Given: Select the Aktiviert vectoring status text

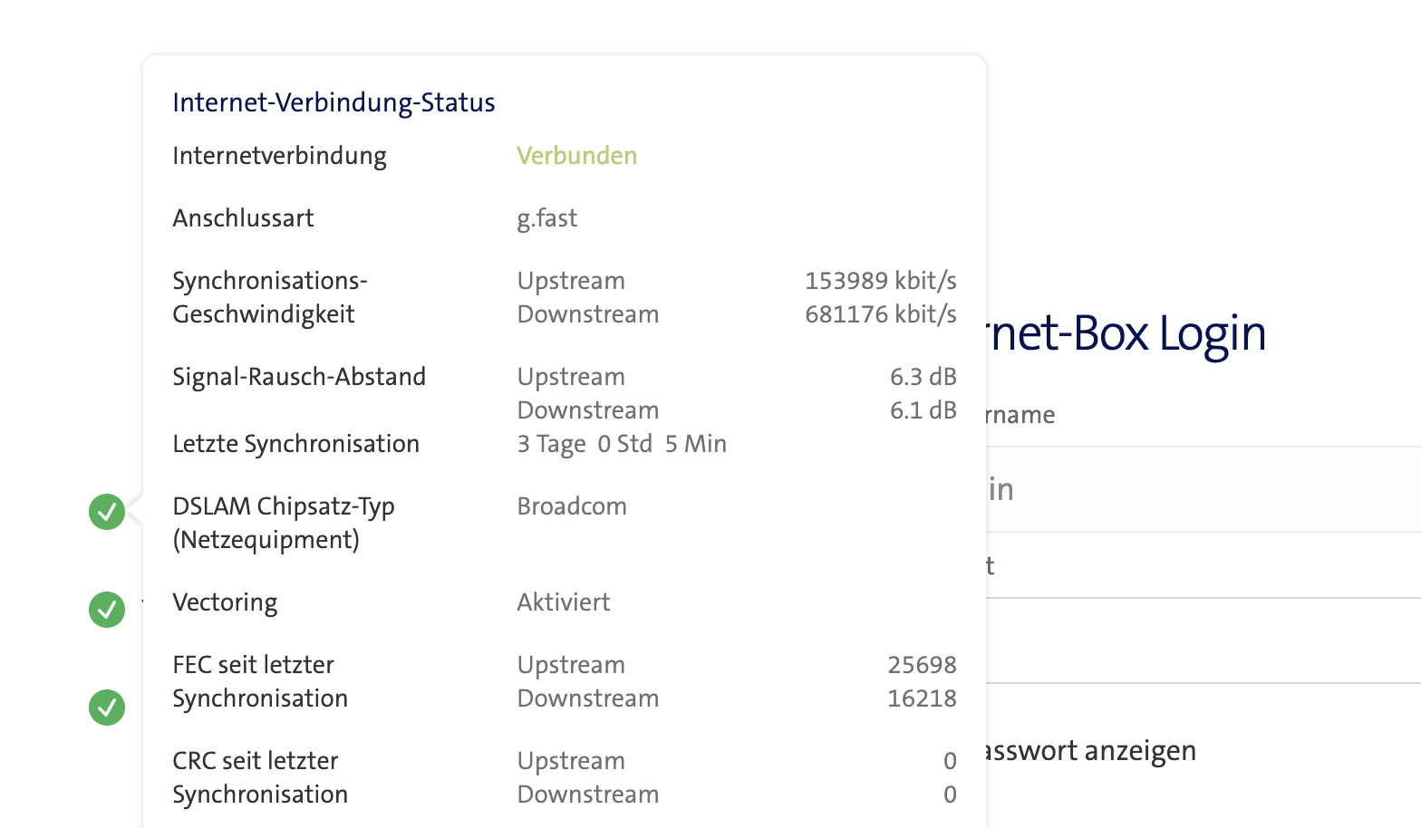Looking at the screenshot, I should [x=564, y=602].
